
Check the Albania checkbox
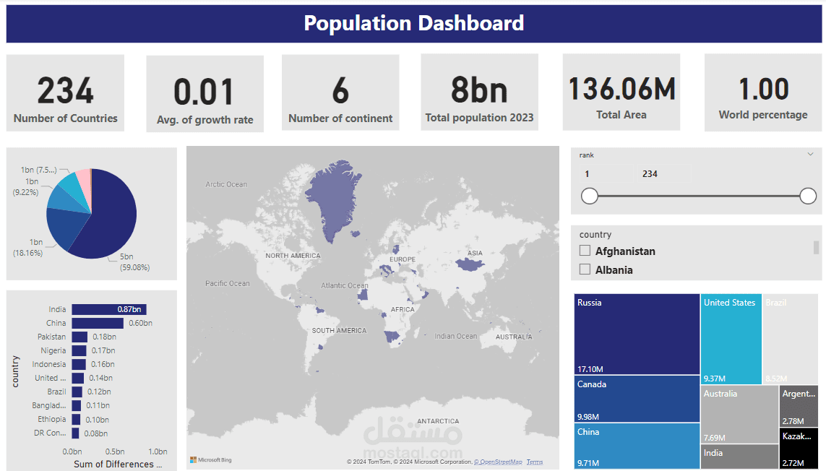584,269
